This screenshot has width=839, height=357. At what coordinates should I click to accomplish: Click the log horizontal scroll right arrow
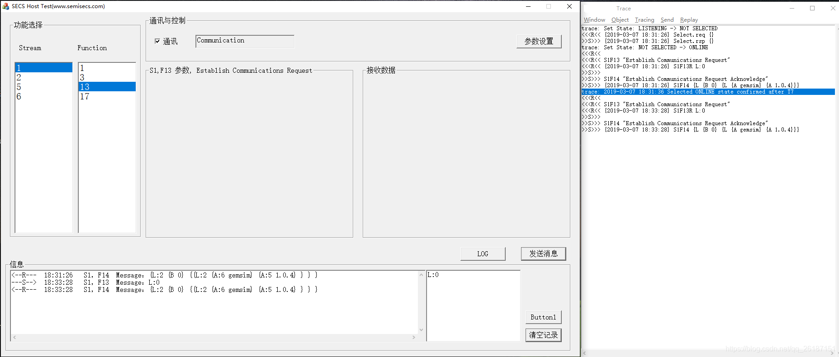414,337
